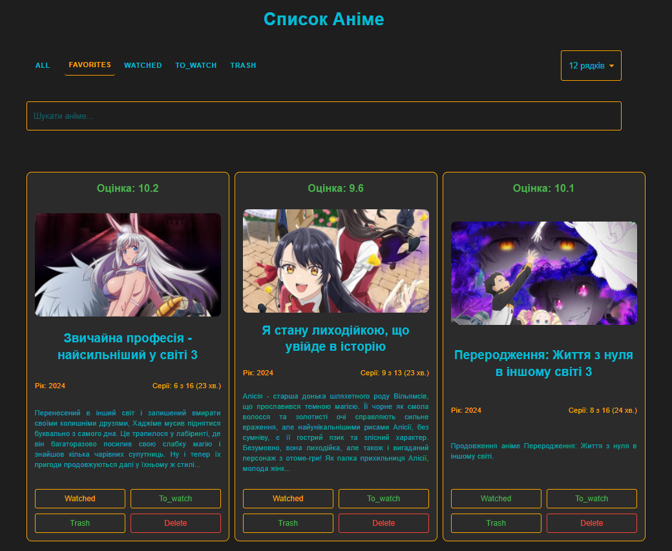Open the bunny-girl poster thumbnail
Image resolution: width=672 pixels, height=551 pixels.
coord(128,265)
